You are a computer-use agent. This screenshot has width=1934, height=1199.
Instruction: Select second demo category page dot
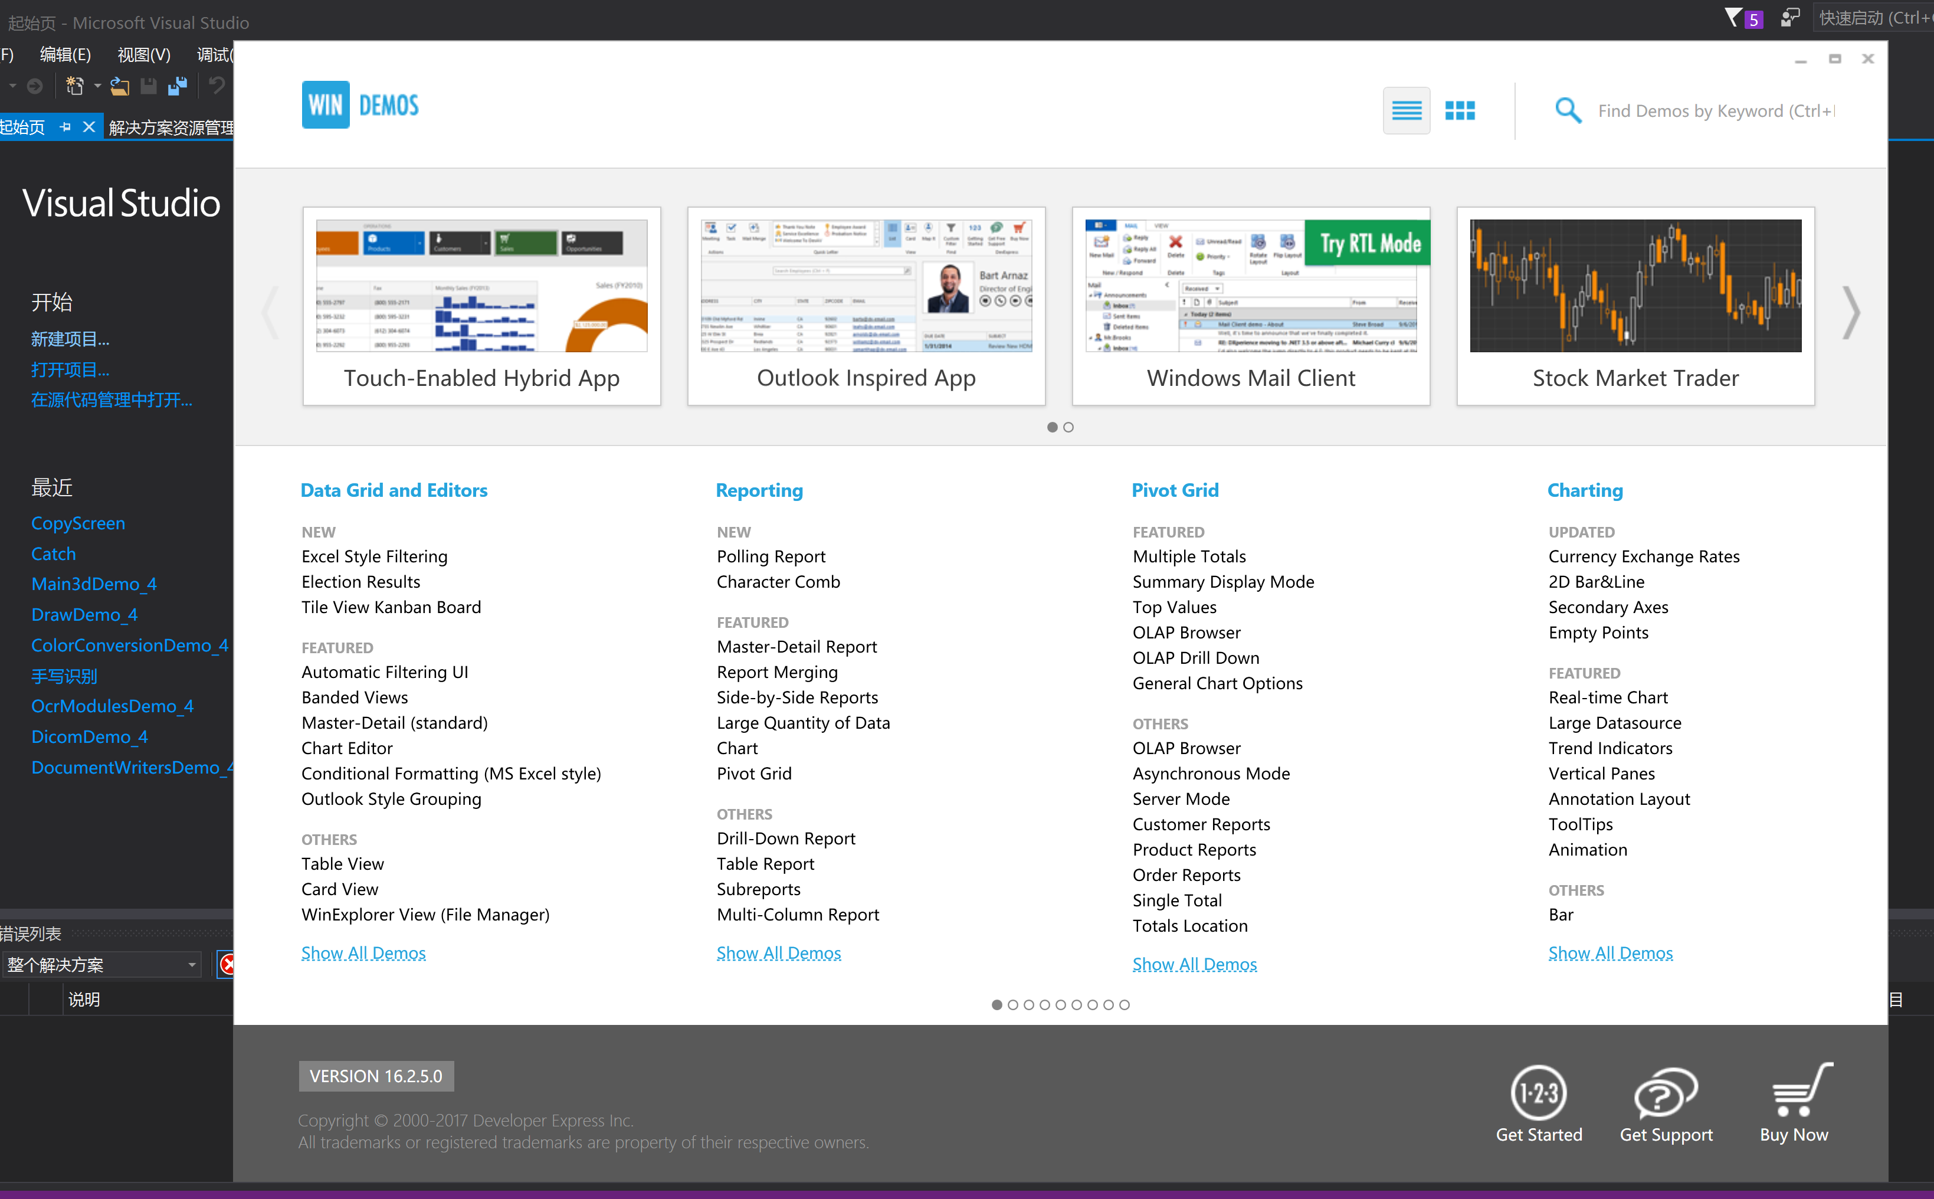pyautogui.click(x=1012, y=1005)
